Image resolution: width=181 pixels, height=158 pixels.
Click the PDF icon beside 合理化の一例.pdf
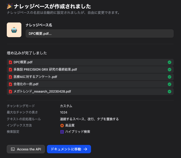coord(10,84)
